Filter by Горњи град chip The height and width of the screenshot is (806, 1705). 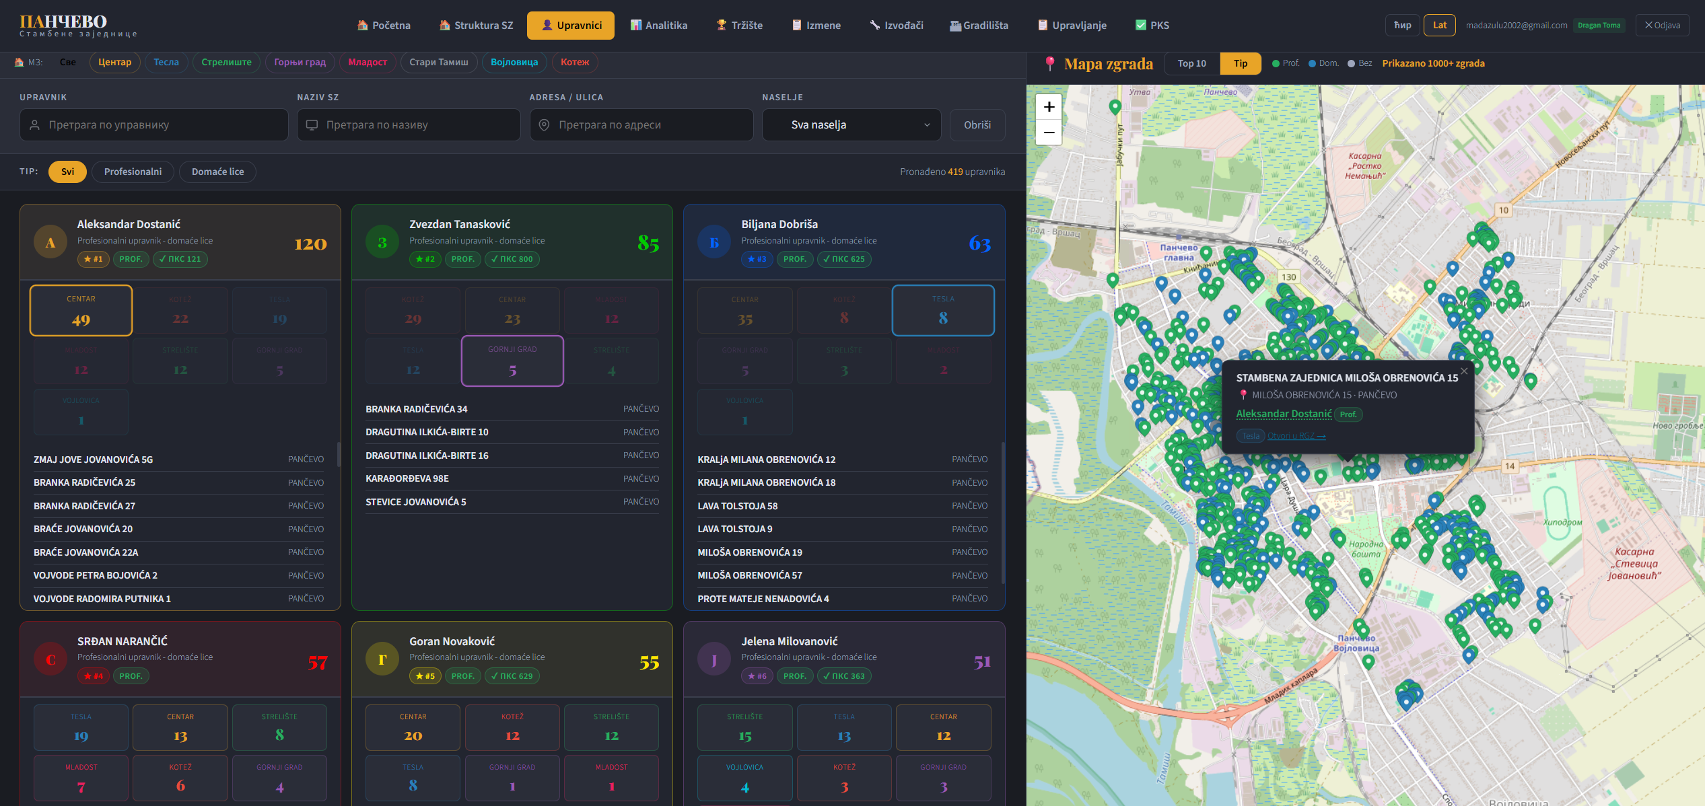pyautogui.click(x=300, y=63)
